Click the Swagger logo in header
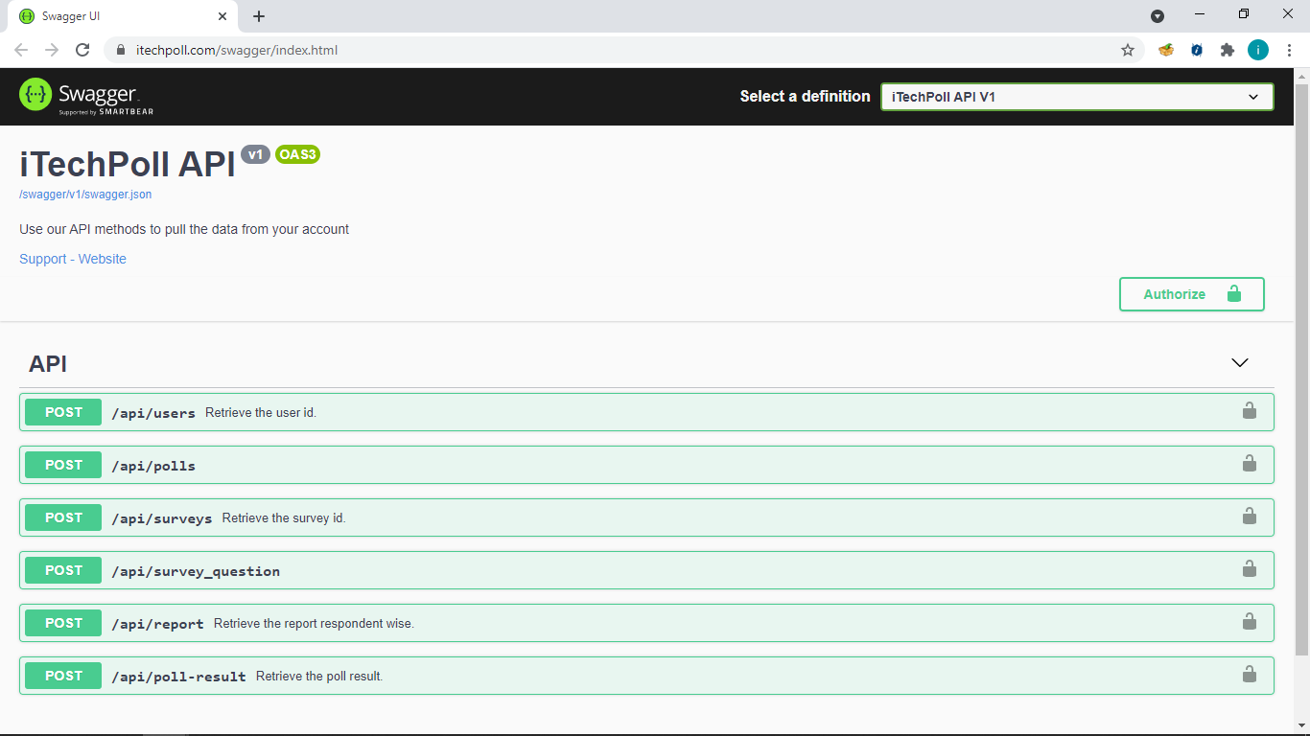This screenshot has height=736, width=1310. pos(86,96)
